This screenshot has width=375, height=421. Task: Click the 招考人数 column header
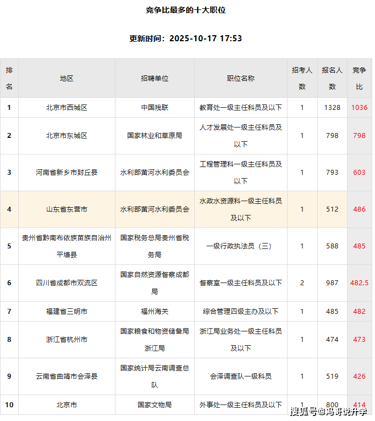[x=302, y=79]
